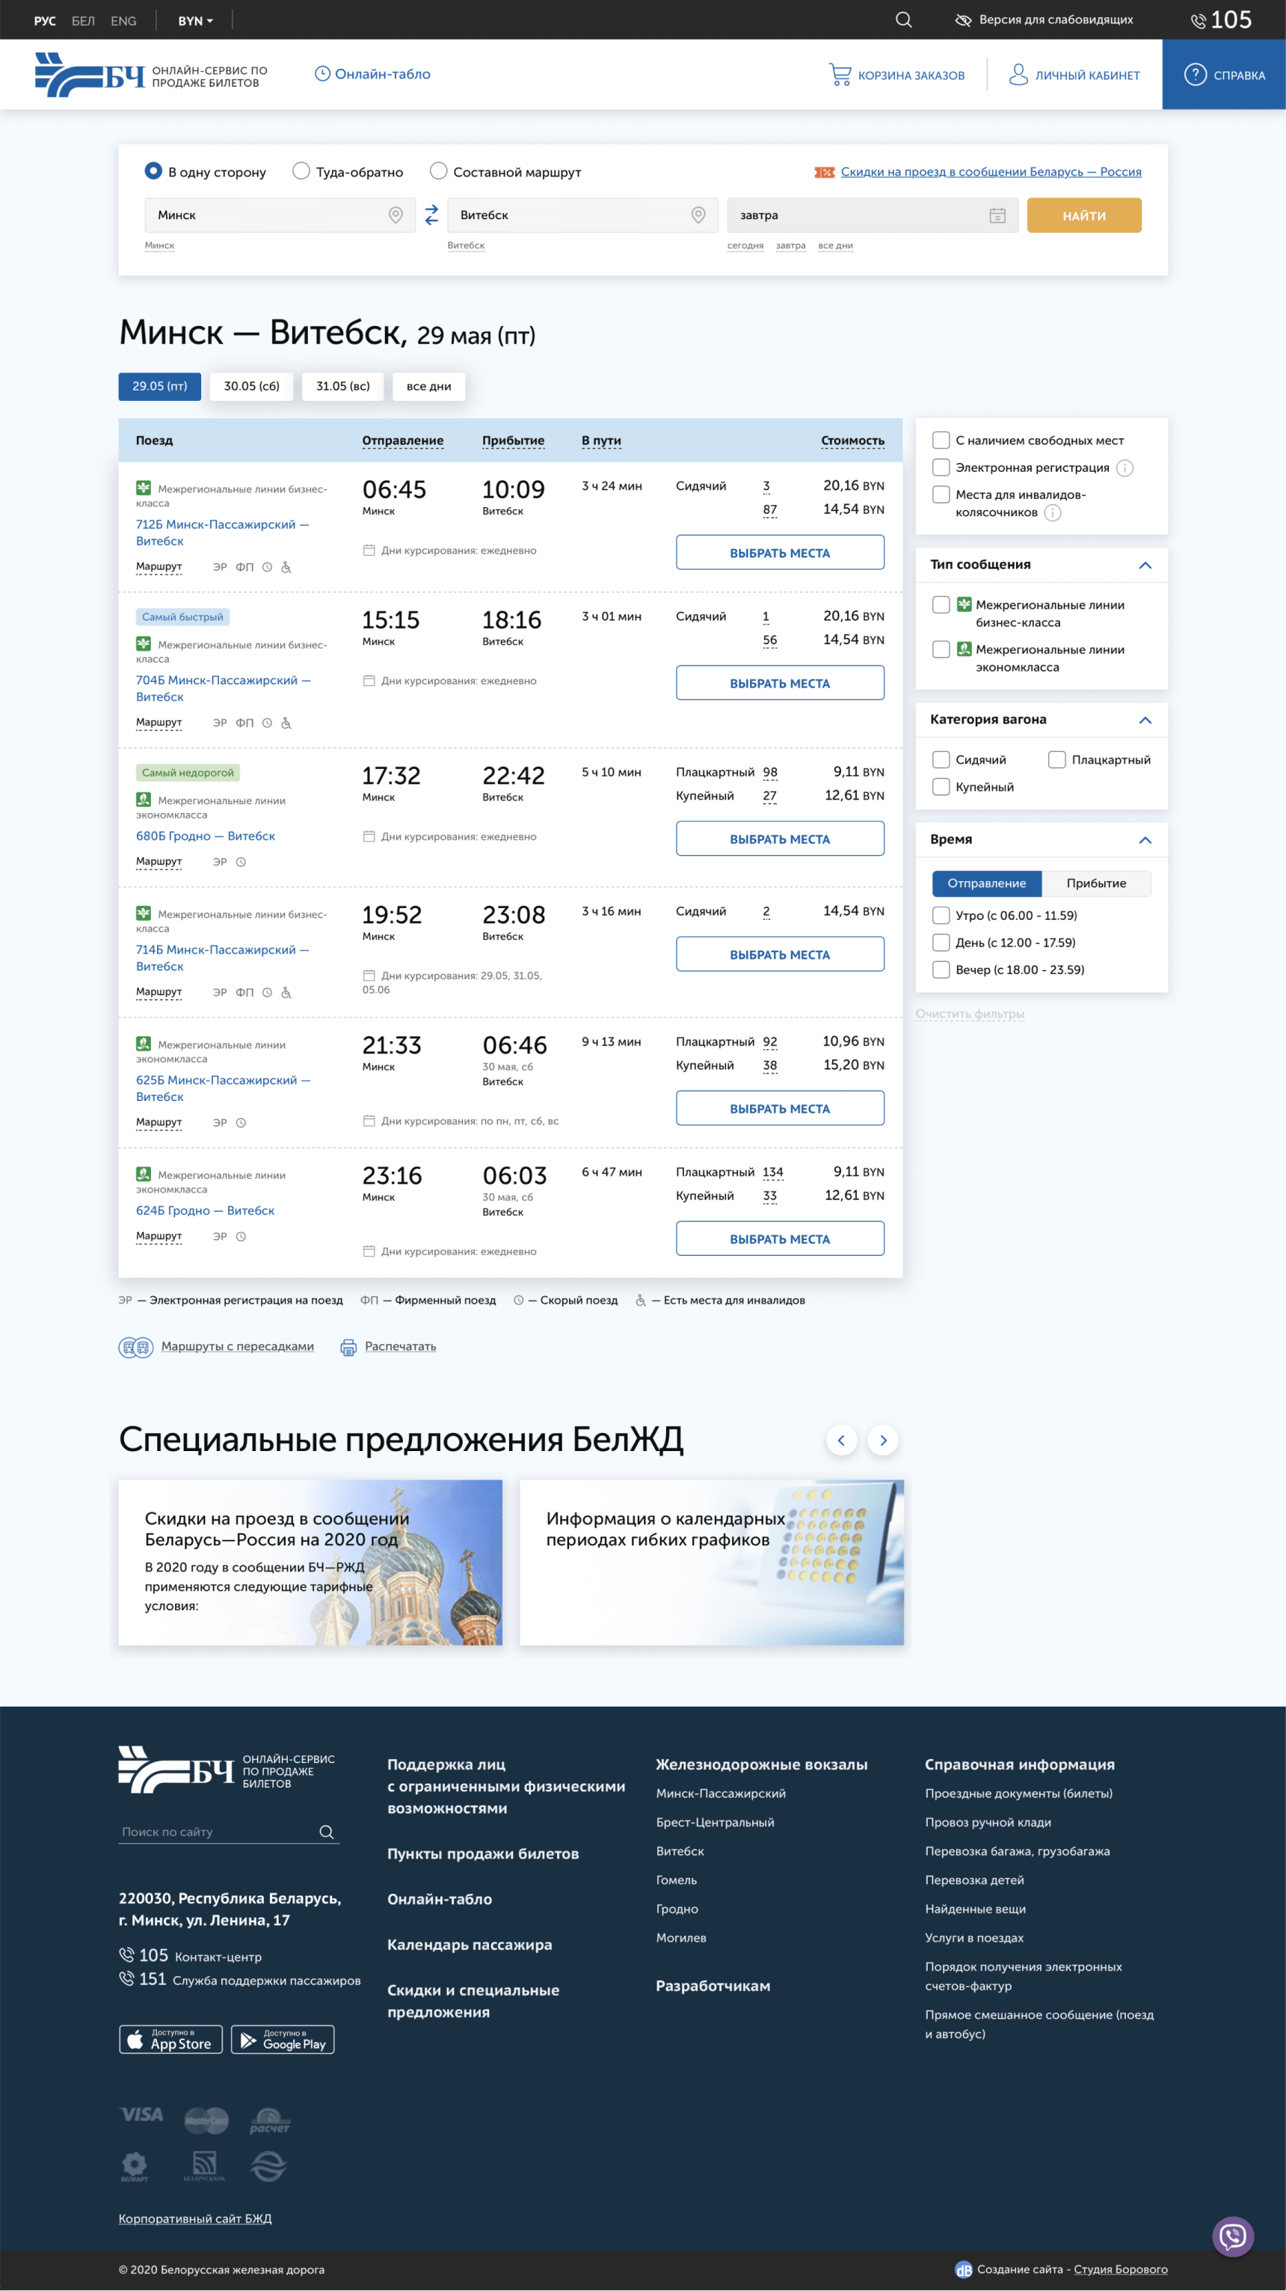
Task: Check business-class interregional lines checkbox
Action: 941,605
